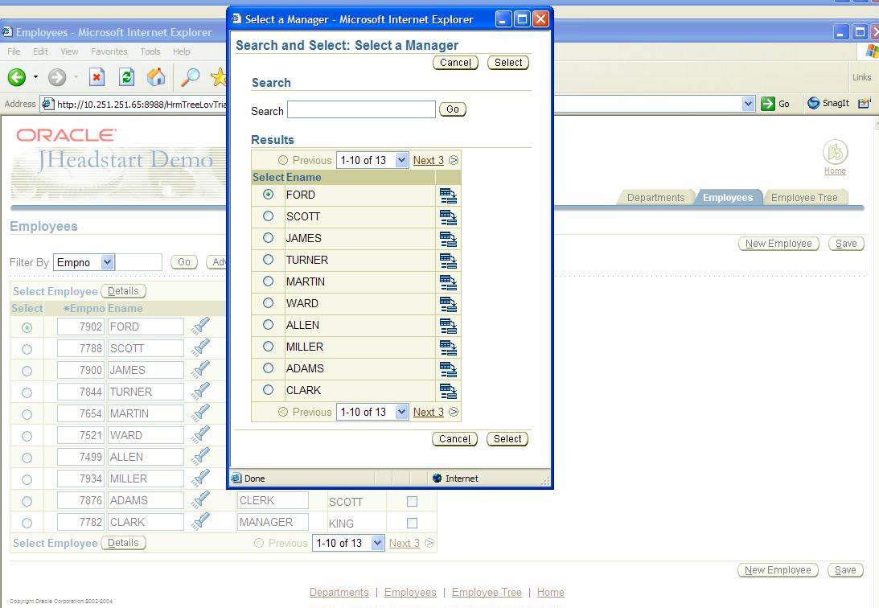This screenshot has width=879, height=608.
Task: Select the MILLER radio button in results
Action: (x=269, y=347)
